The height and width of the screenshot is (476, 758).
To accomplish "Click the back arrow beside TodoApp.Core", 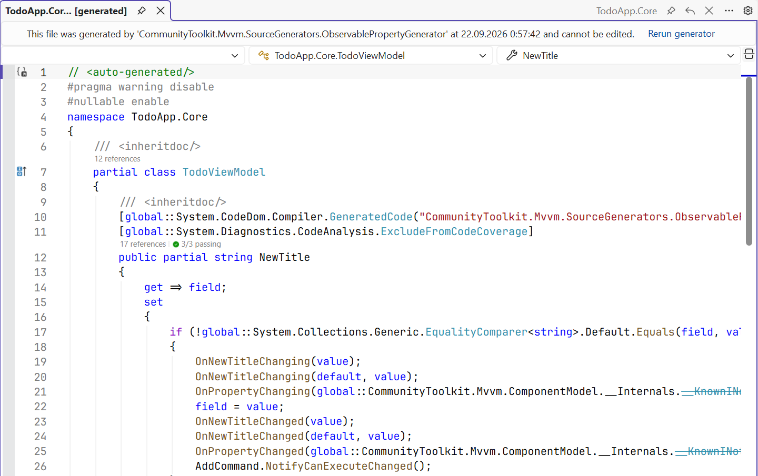I will (x=690, y=11).
